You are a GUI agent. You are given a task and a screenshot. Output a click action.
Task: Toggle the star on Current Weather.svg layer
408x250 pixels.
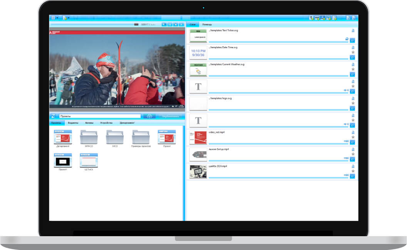(353, 69)
